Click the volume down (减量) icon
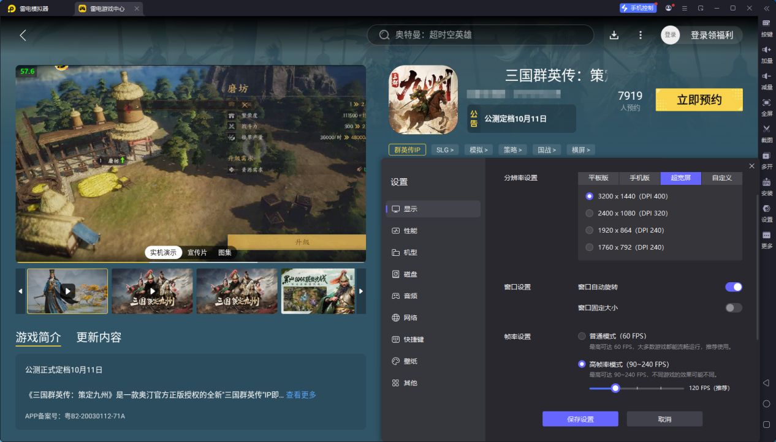 click(766, 77)
